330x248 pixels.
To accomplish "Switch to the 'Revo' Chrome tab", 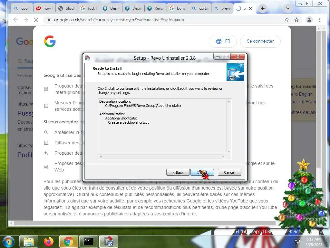I will click(x=156, y=8).
